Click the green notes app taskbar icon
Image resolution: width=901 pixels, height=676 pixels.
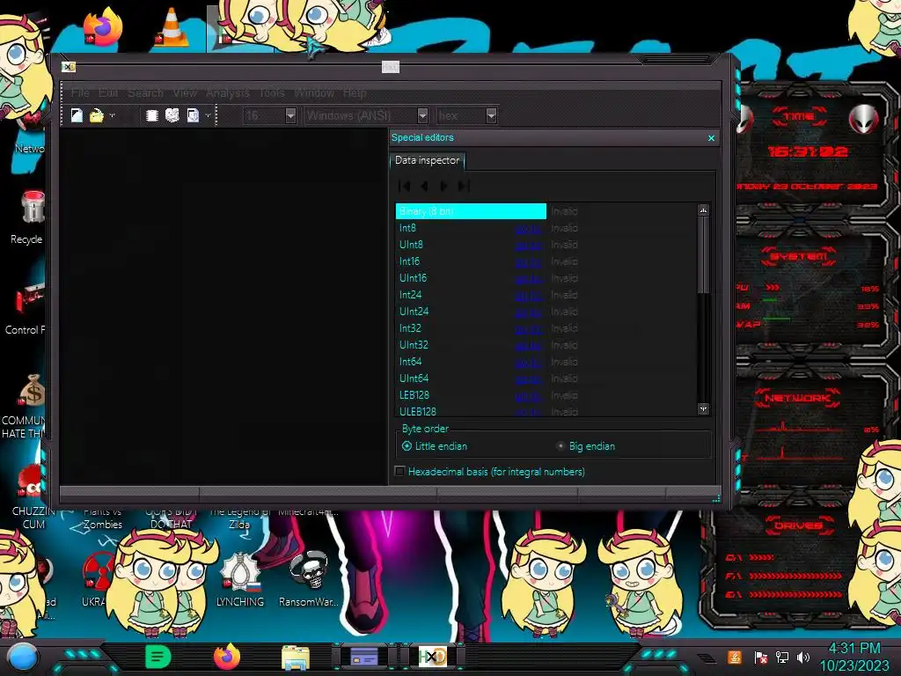click(x=158, y=657)
